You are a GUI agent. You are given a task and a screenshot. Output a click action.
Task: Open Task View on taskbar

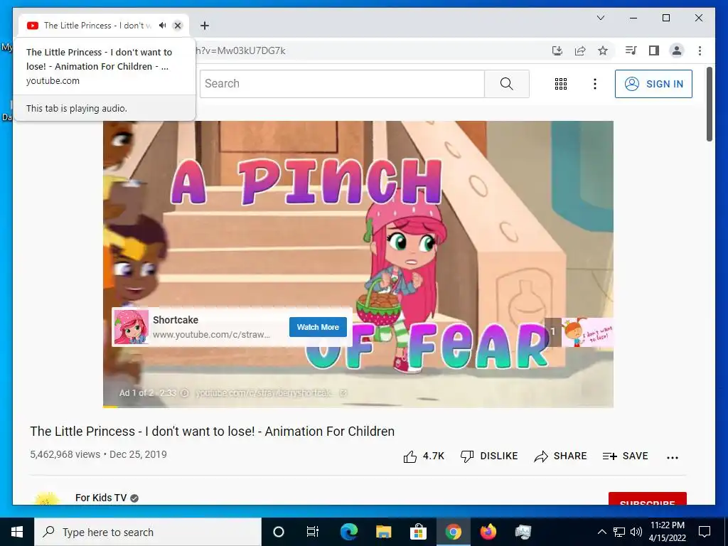pos(313,532)
